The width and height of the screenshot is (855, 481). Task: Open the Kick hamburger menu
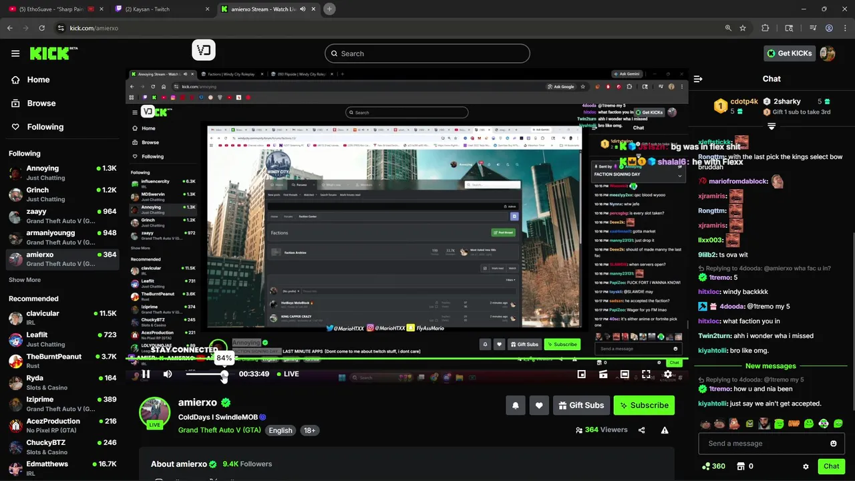(x=15, y=53)
